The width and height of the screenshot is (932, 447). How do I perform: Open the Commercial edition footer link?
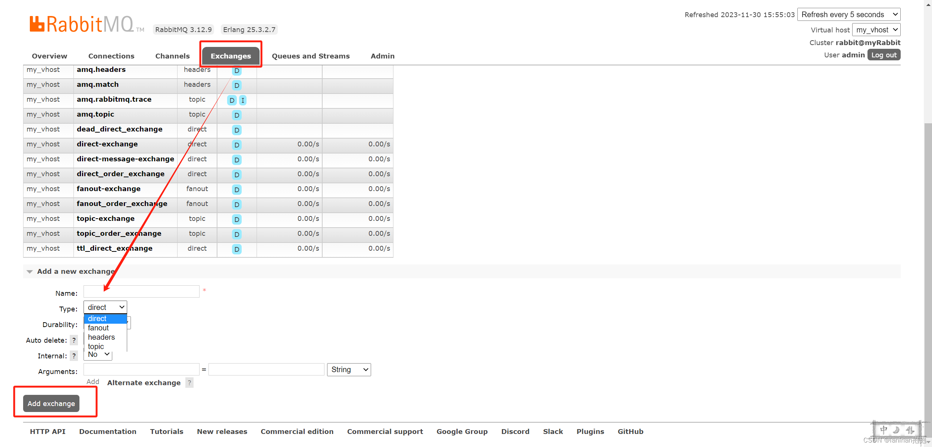(297, 431)
